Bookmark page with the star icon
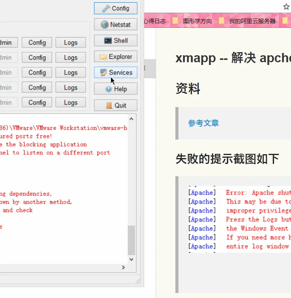Viewport: 291px width, 298px height. [x=286, y=7]
